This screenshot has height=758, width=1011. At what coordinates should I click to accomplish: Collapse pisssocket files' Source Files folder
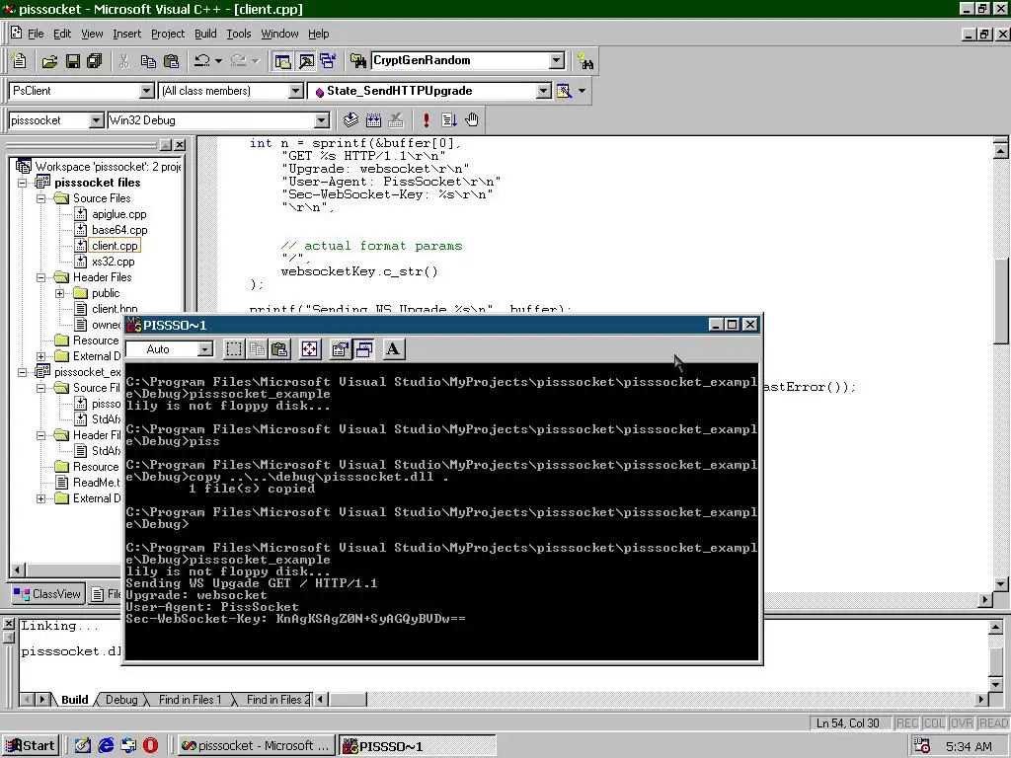pos(41,198)
